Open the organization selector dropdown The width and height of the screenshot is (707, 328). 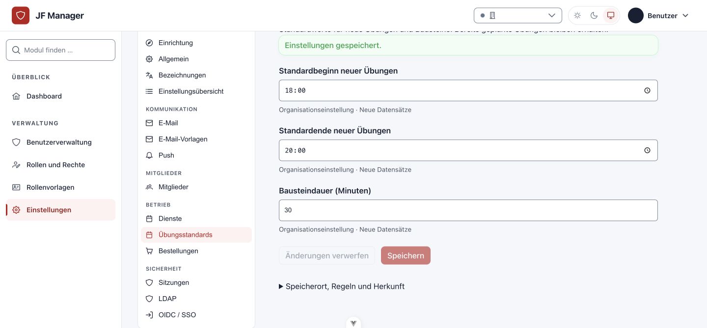point(518,16)
